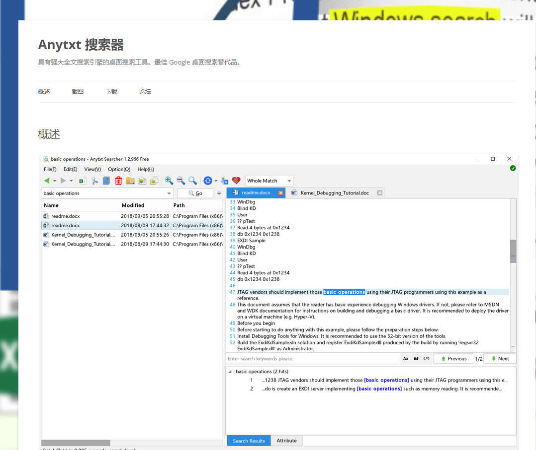Toggle the whole word quotes option

click(416, 359)
